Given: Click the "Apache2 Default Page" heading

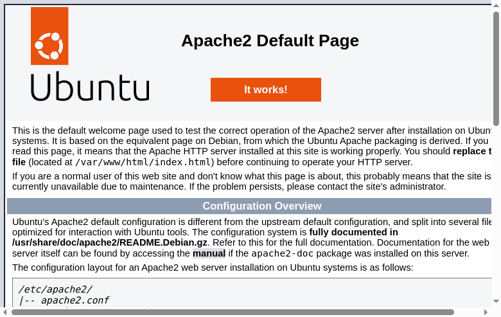Looking at the screenshot, I should point(270,41).
